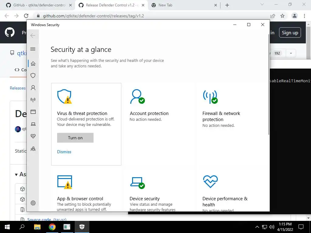Share this page from Chrome toolbar
The image size is (311, 233).
[x=273, y=16]
